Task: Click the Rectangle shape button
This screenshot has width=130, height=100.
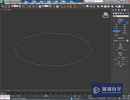Action: click(x=125, y=25)
